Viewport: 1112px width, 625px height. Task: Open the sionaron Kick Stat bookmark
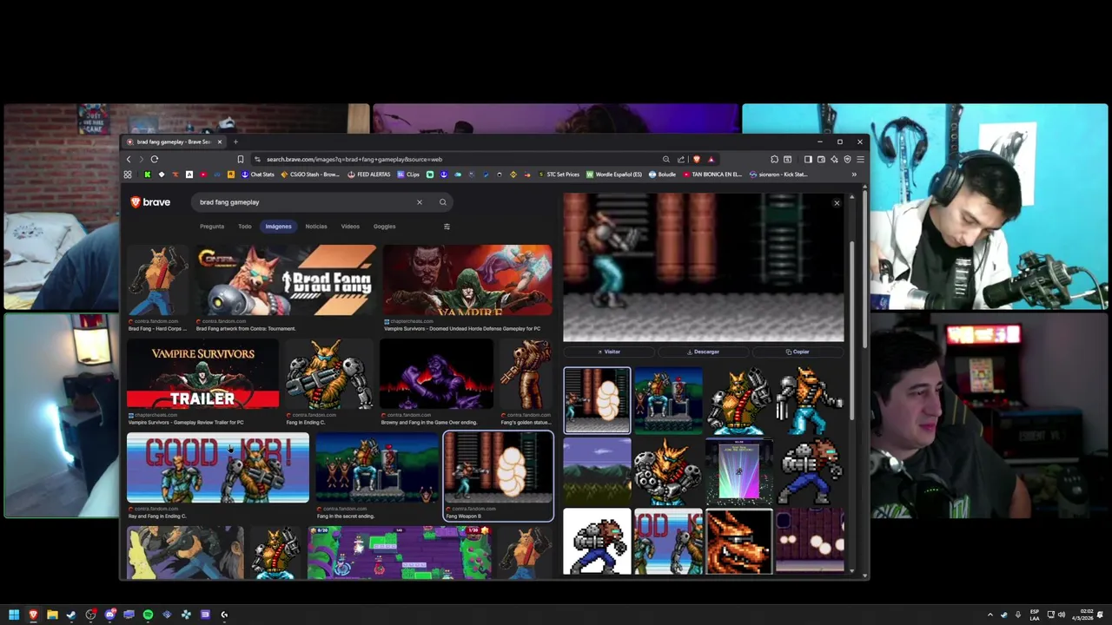(778, 174)
